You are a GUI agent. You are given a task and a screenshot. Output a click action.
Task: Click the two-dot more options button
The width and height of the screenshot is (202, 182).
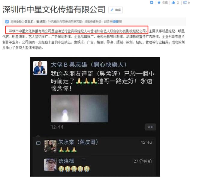[x=150, y=127]
